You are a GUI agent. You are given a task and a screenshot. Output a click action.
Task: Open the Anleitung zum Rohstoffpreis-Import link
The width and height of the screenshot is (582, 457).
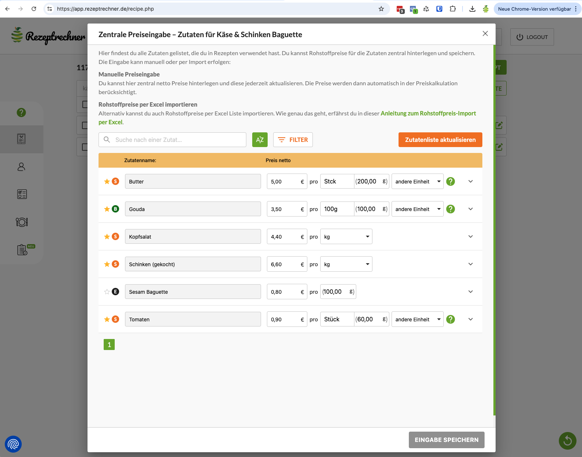(x=428, y=114)
